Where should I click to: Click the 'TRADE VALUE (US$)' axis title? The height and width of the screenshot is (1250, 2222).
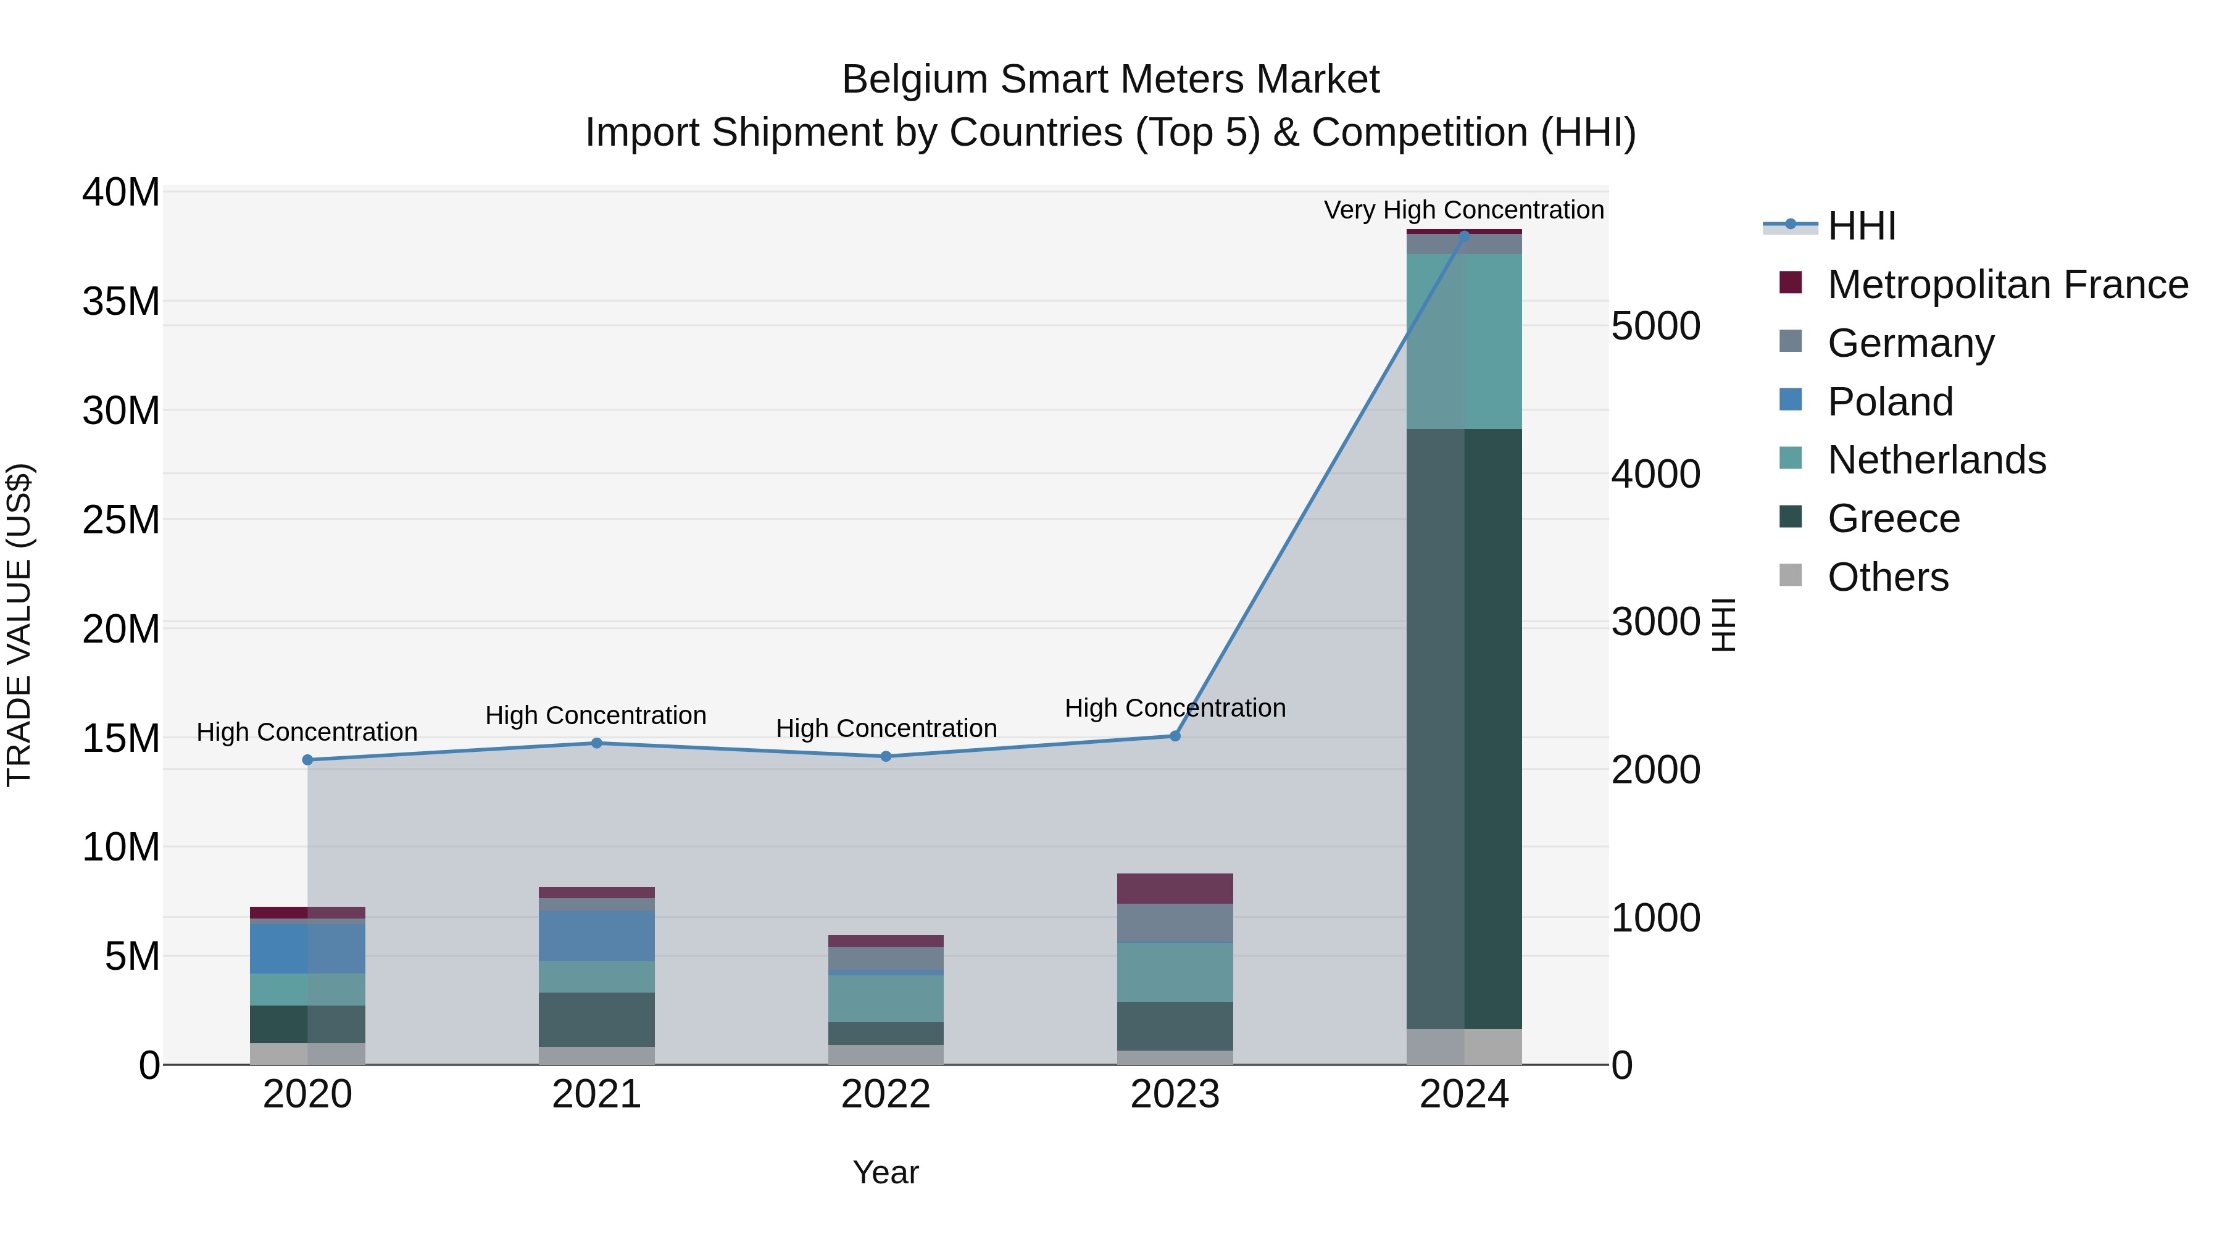(x=19, y=625)
